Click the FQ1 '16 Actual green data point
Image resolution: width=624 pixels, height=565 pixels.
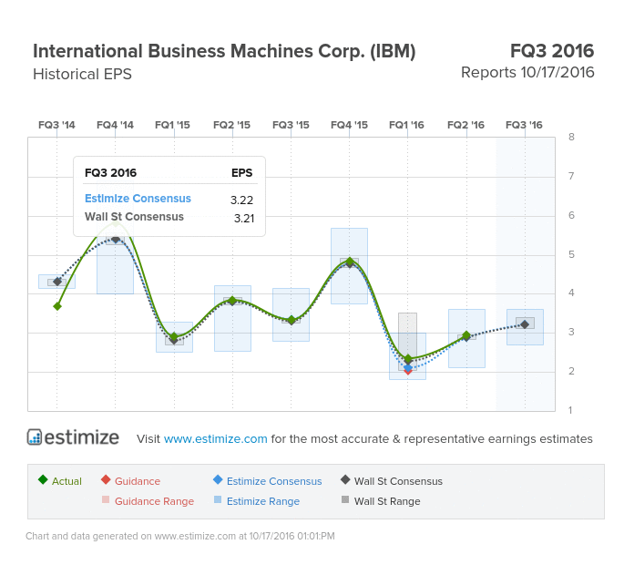tap(408, 359)
